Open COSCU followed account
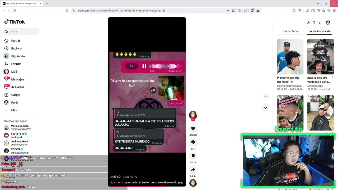The height and width of the screenshot is (190, 338). pos(16,151)
